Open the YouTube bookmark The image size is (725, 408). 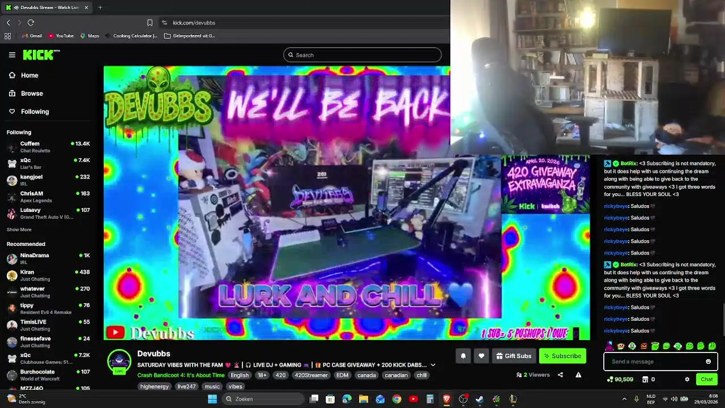[61, 36]
